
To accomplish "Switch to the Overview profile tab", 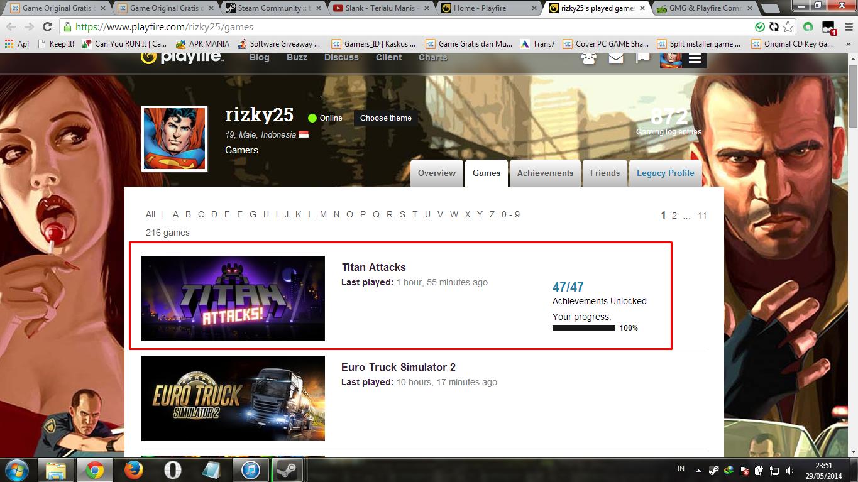I will click(437, 173).
